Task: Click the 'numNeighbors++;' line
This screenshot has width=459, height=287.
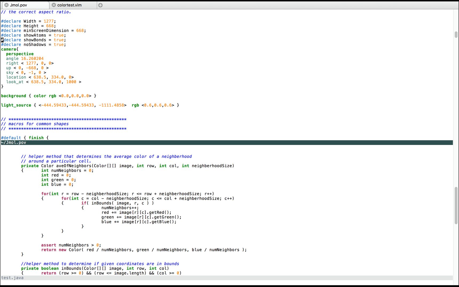Action: coord(120,208)
